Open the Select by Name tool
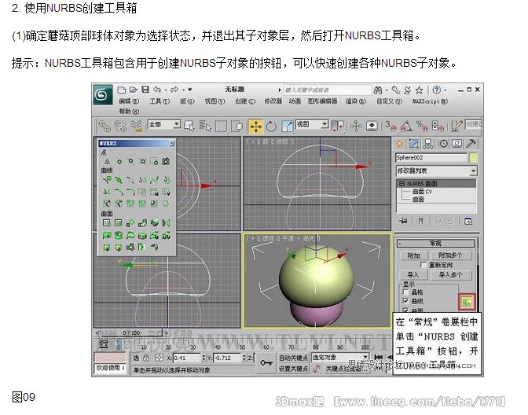This screenshot has height=415, width=528. [x=205, y=126]
